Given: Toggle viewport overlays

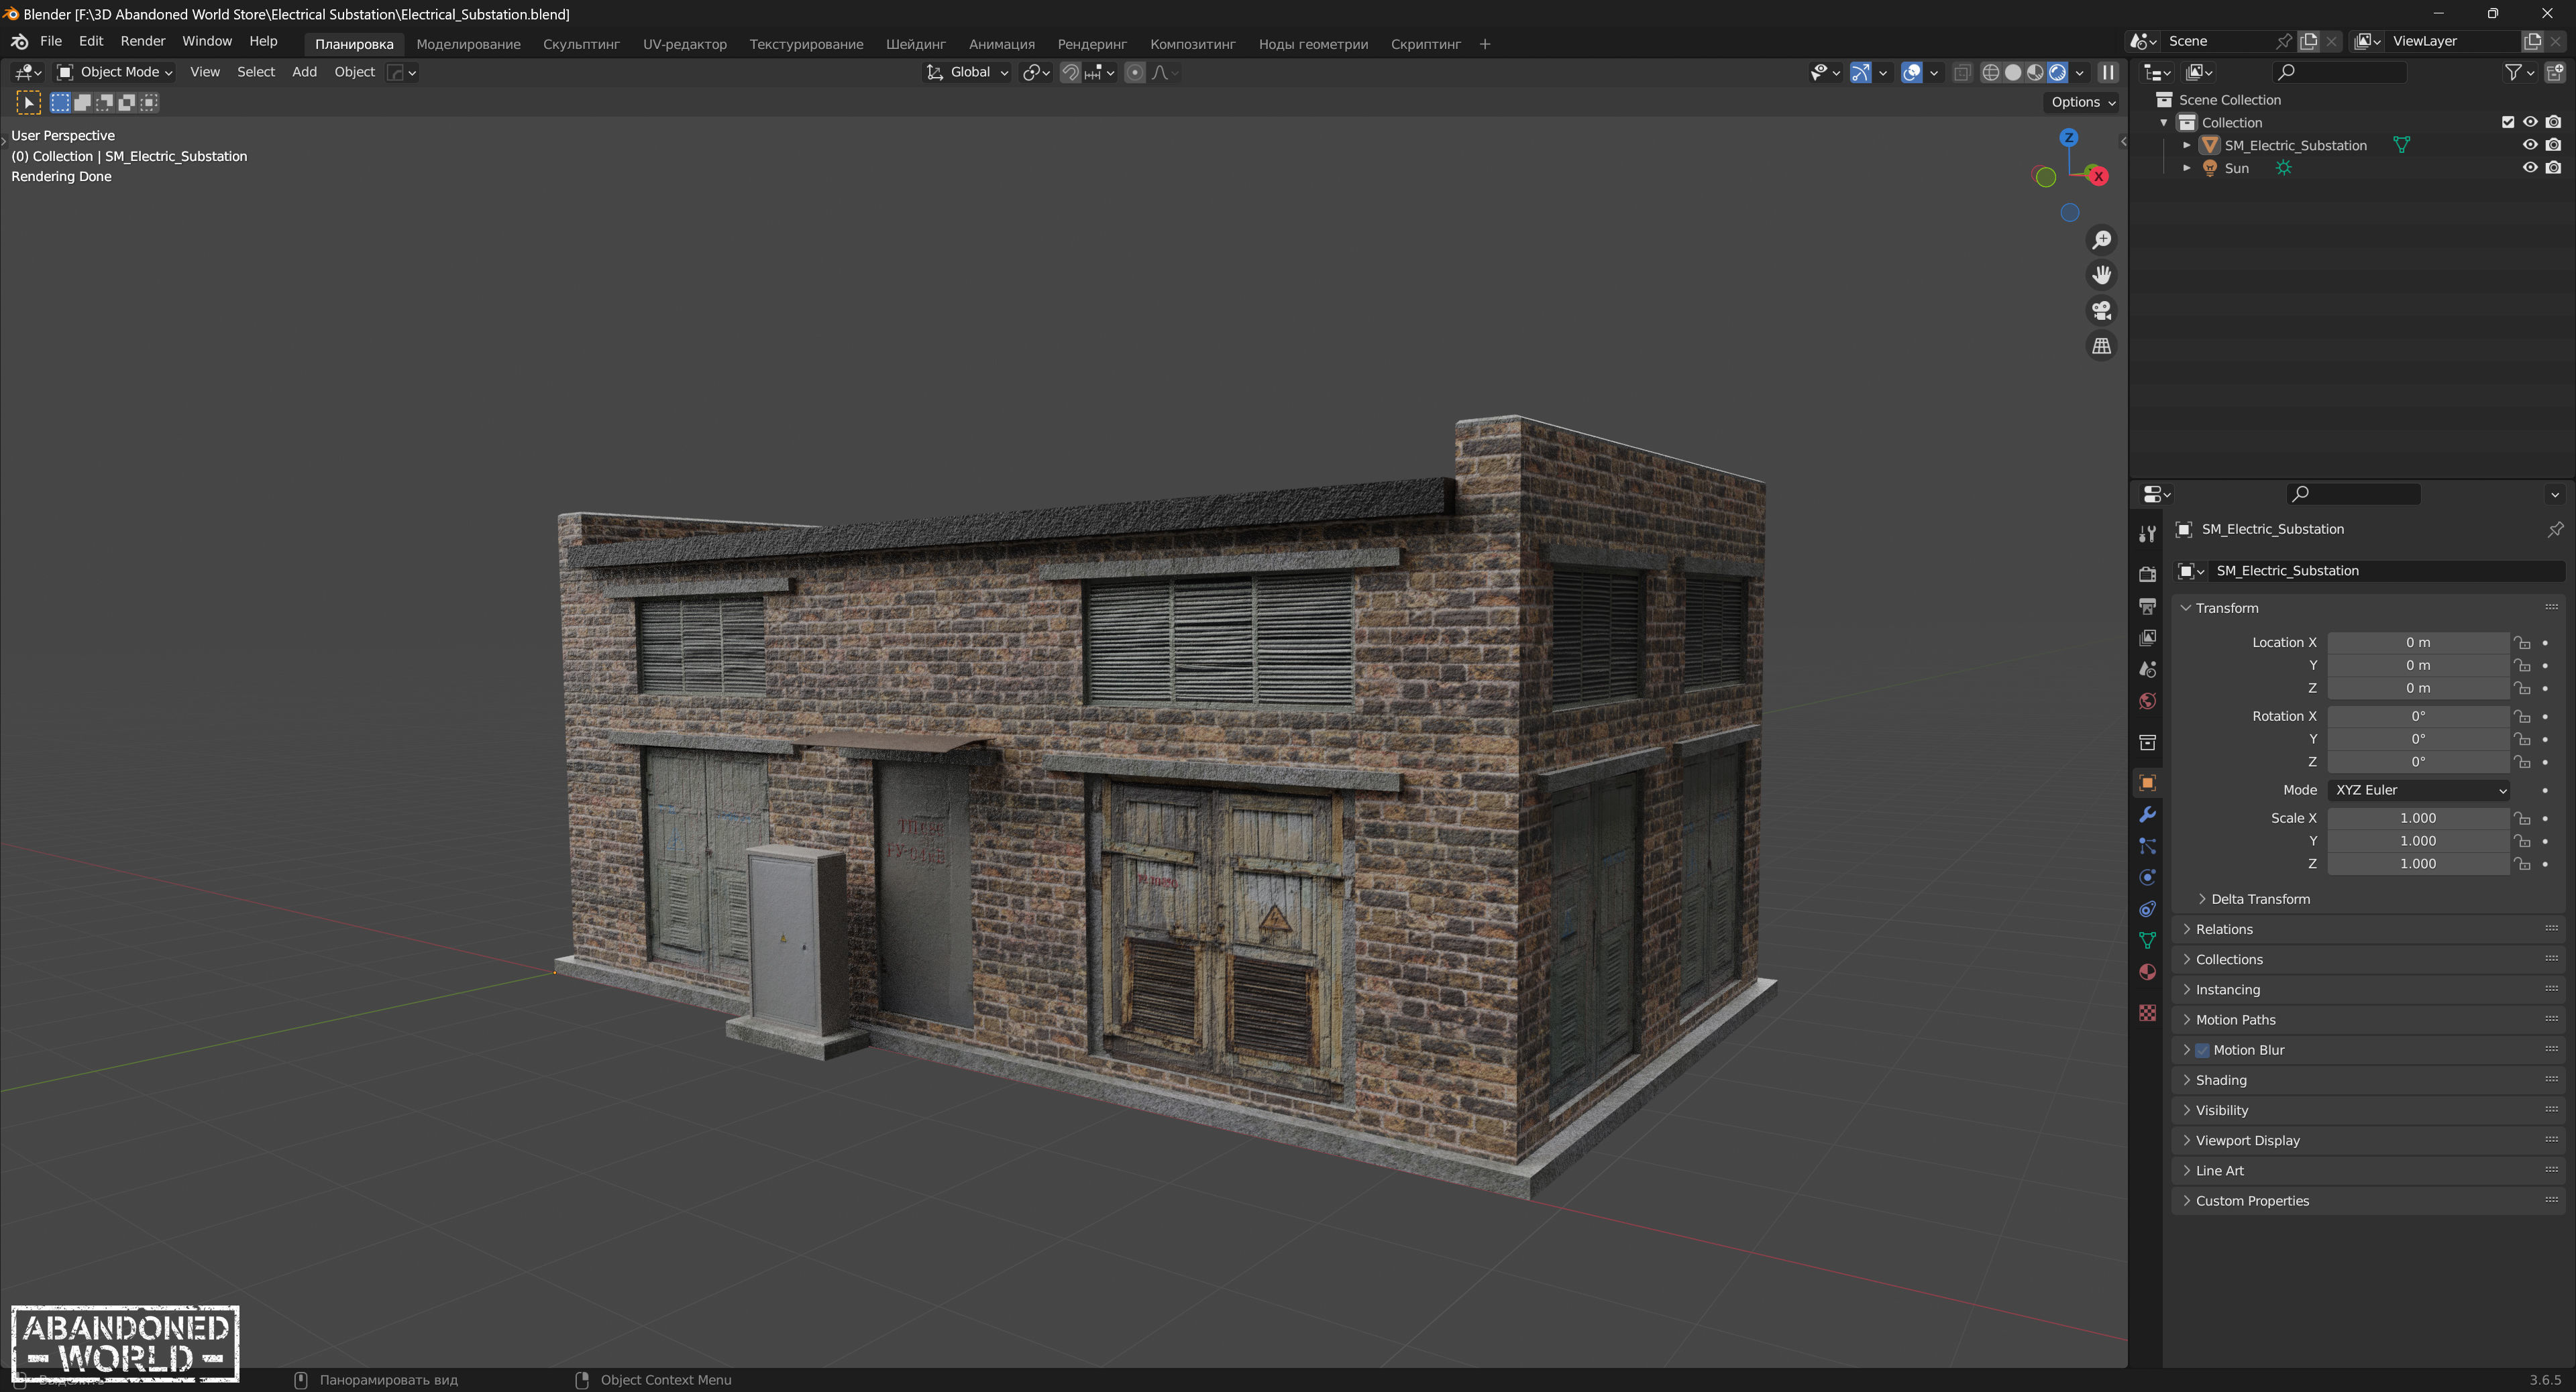Looking at the screenshot, I should (1911, 72).
